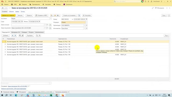Click Добавить to add a row
The width and height of the screenshot is (172, 97).
(x=6, y=36)
